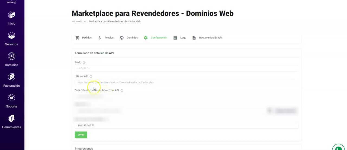Open the Inicio sidebar icon
The image size is (347, 150).
point(11,15)
